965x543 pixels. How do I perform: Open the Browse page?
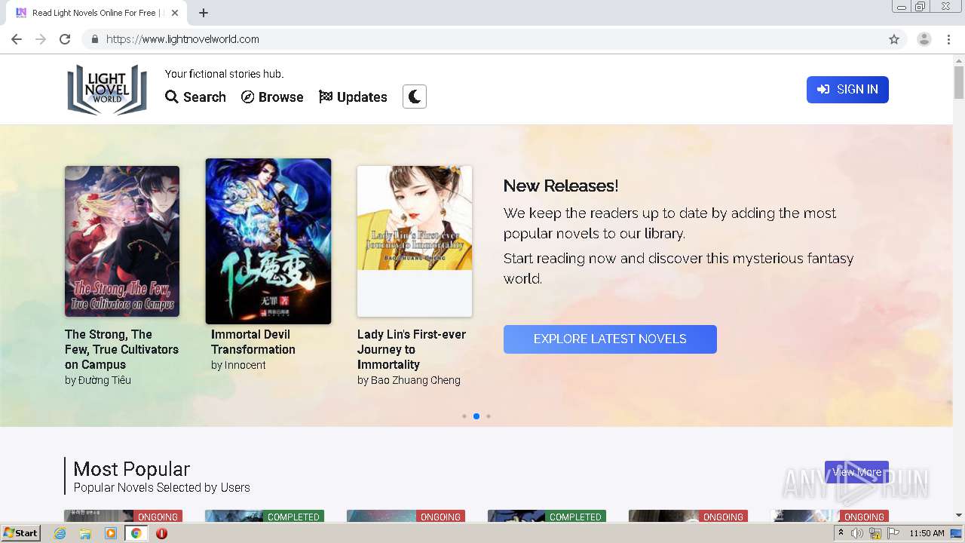point(272,97)
